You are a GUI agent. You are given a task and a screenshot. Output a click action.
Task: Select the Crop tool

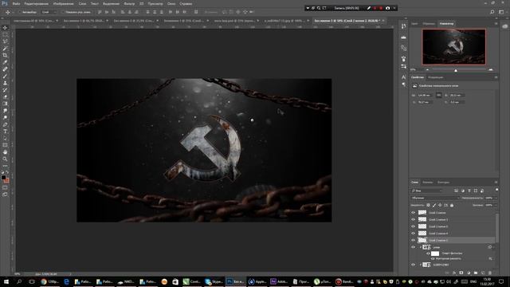pos(5,55)
